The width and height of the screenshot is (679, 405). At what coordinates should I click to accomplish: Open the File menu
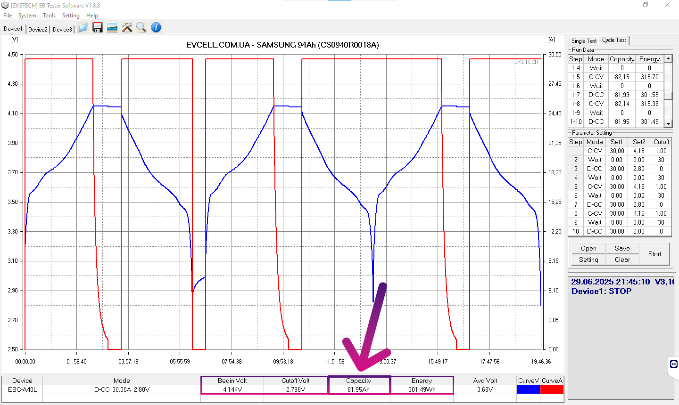(x=8, y=16)
